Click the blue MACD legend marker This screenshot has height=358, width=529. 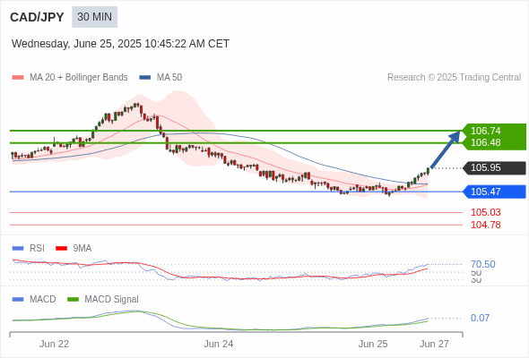tap(18, 300)
